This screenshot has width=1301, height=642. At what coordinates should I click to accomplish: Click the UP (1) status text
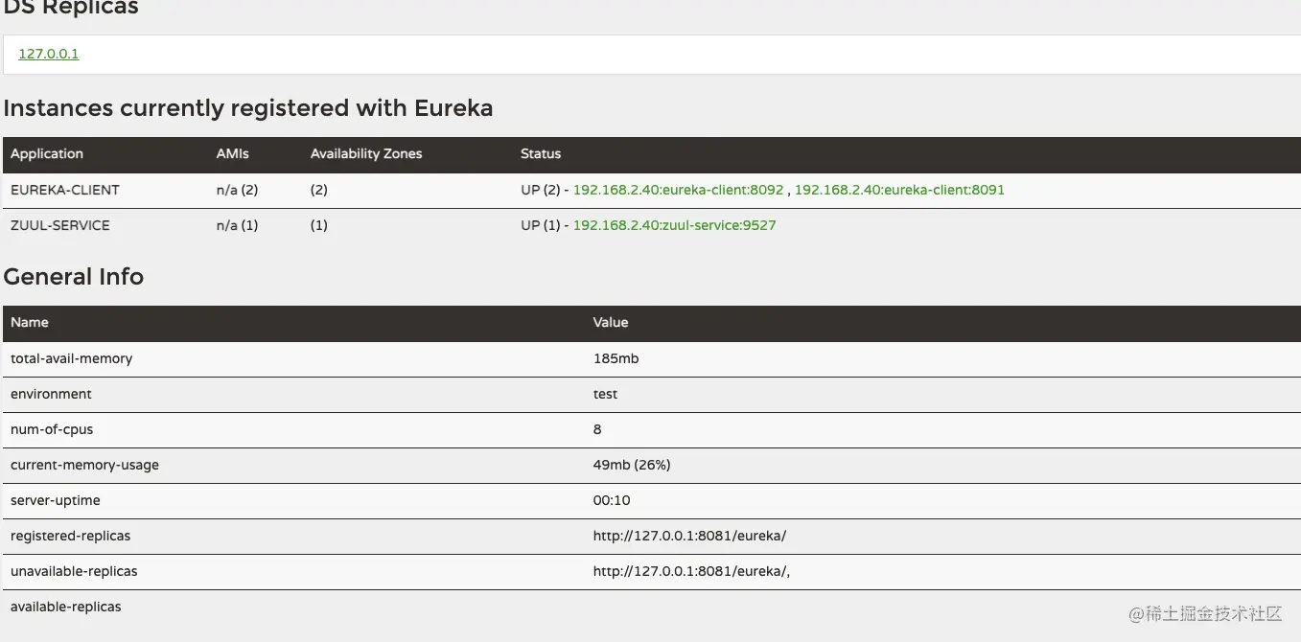[540, 225]
